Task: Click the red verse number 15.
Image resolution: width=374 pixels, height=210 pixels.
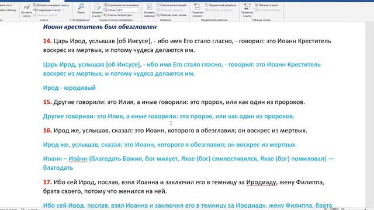Action: point(47,102)
